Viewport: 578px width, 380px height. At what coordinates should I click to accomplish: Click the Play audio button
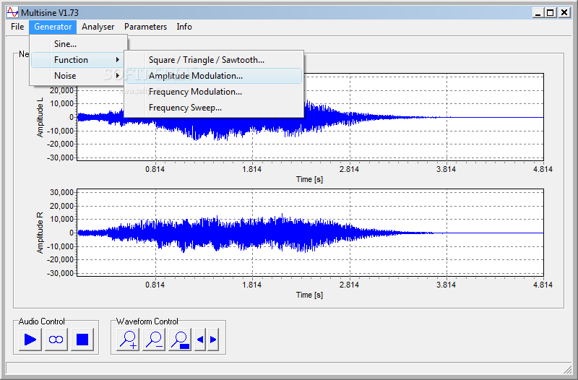coord(30,340)
